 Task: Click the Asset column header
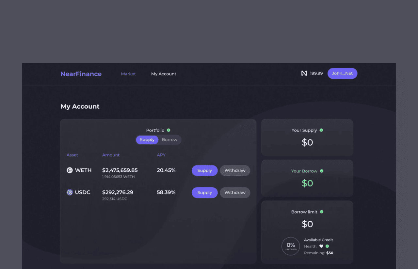72,155
